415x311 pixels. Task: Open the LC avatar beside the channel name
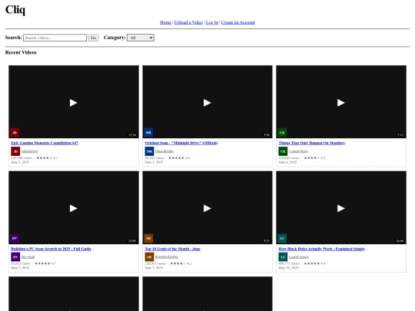pos(283,256)
